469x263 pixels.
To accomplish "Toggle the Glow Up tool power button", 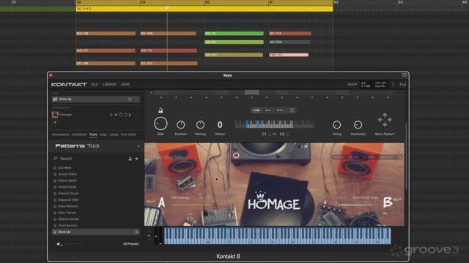I will click(130, 99).
